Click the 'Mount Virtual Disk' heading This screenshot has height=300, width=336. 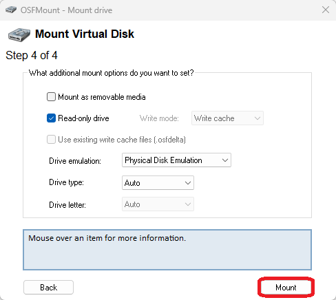pyautogui.click(x=85, y=34)
